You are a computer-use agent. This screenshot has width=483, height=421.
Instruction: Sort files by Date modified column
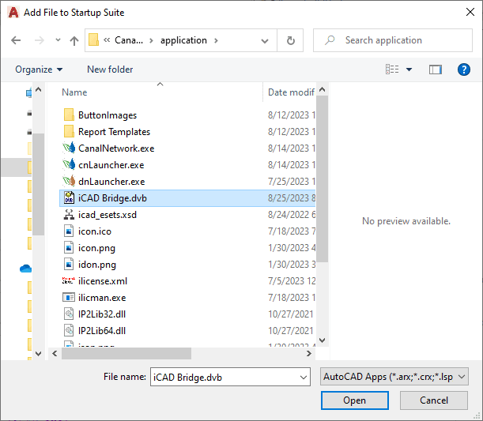(291, 92)
